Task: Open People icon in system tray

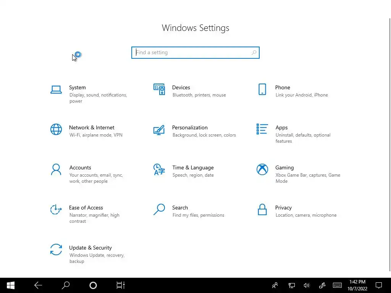Action: click(x=275, y=285)
